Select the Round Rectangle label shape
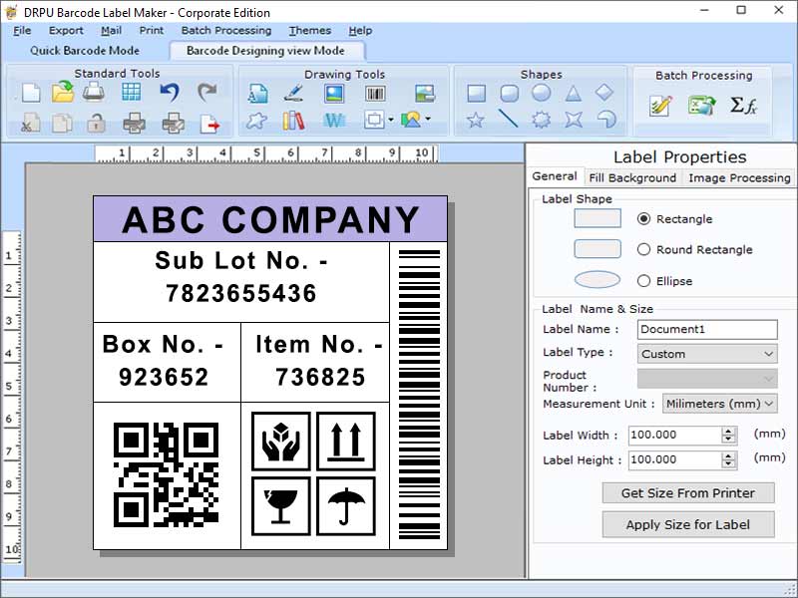 (x=645, y=250)
